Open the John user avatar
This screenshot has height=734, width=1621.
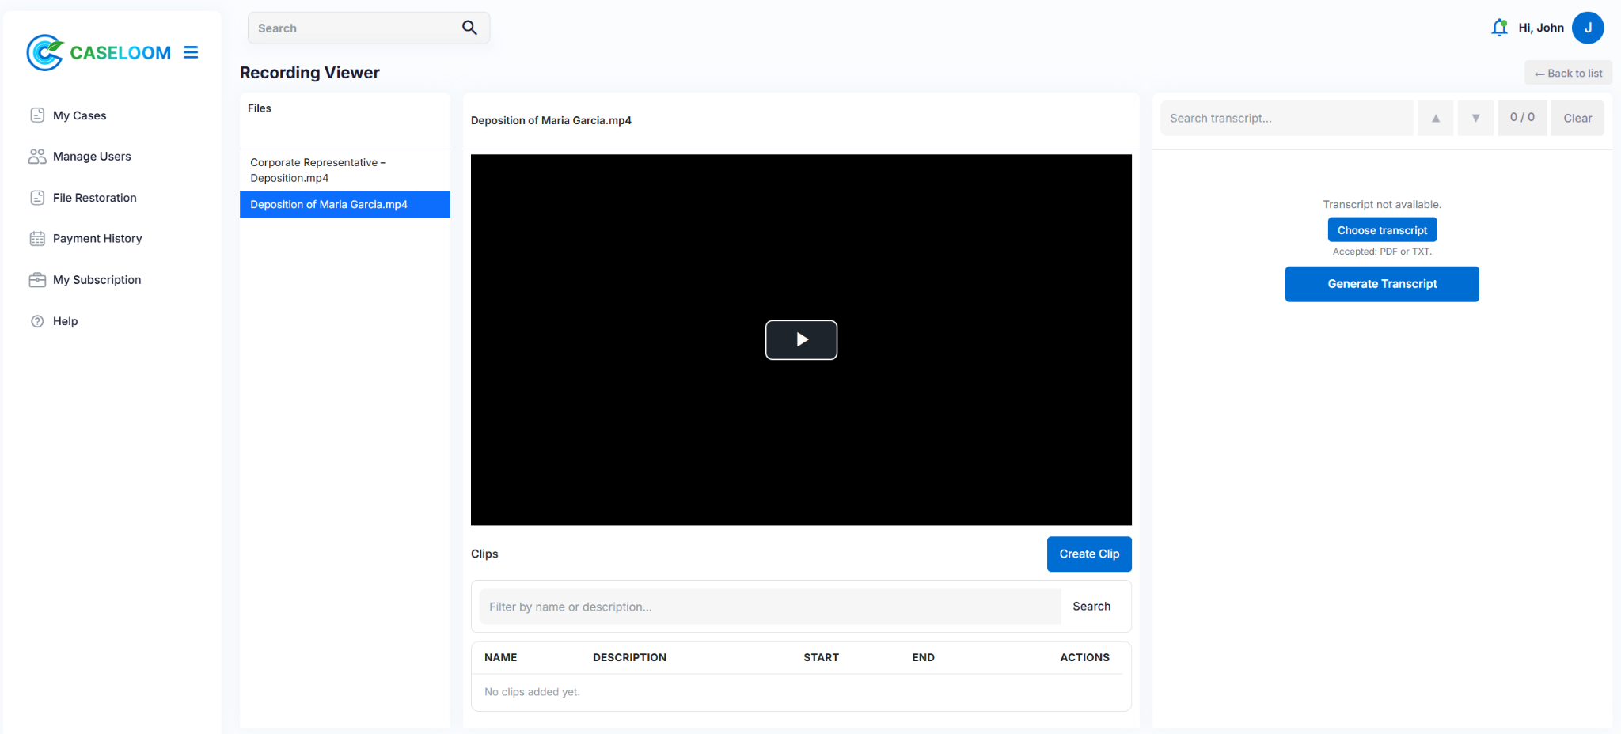click(1587, 28)
